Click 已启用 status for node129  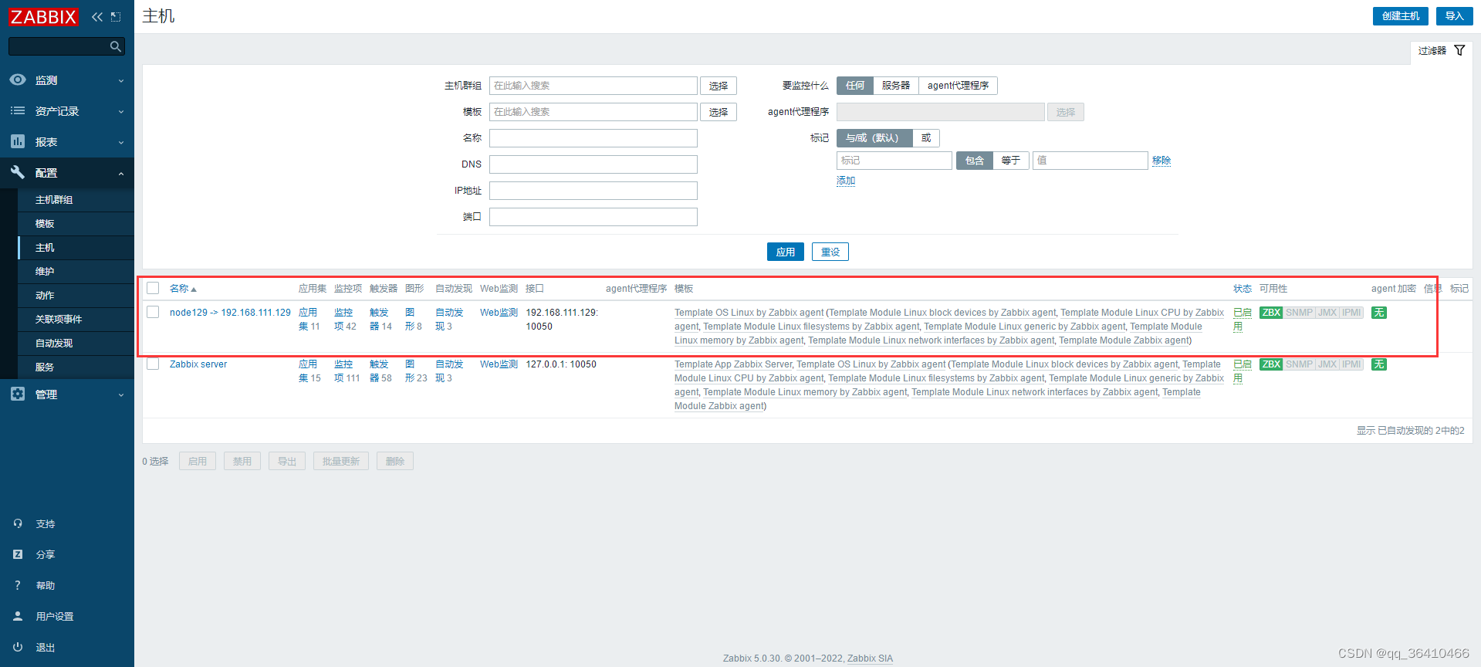1242,320
